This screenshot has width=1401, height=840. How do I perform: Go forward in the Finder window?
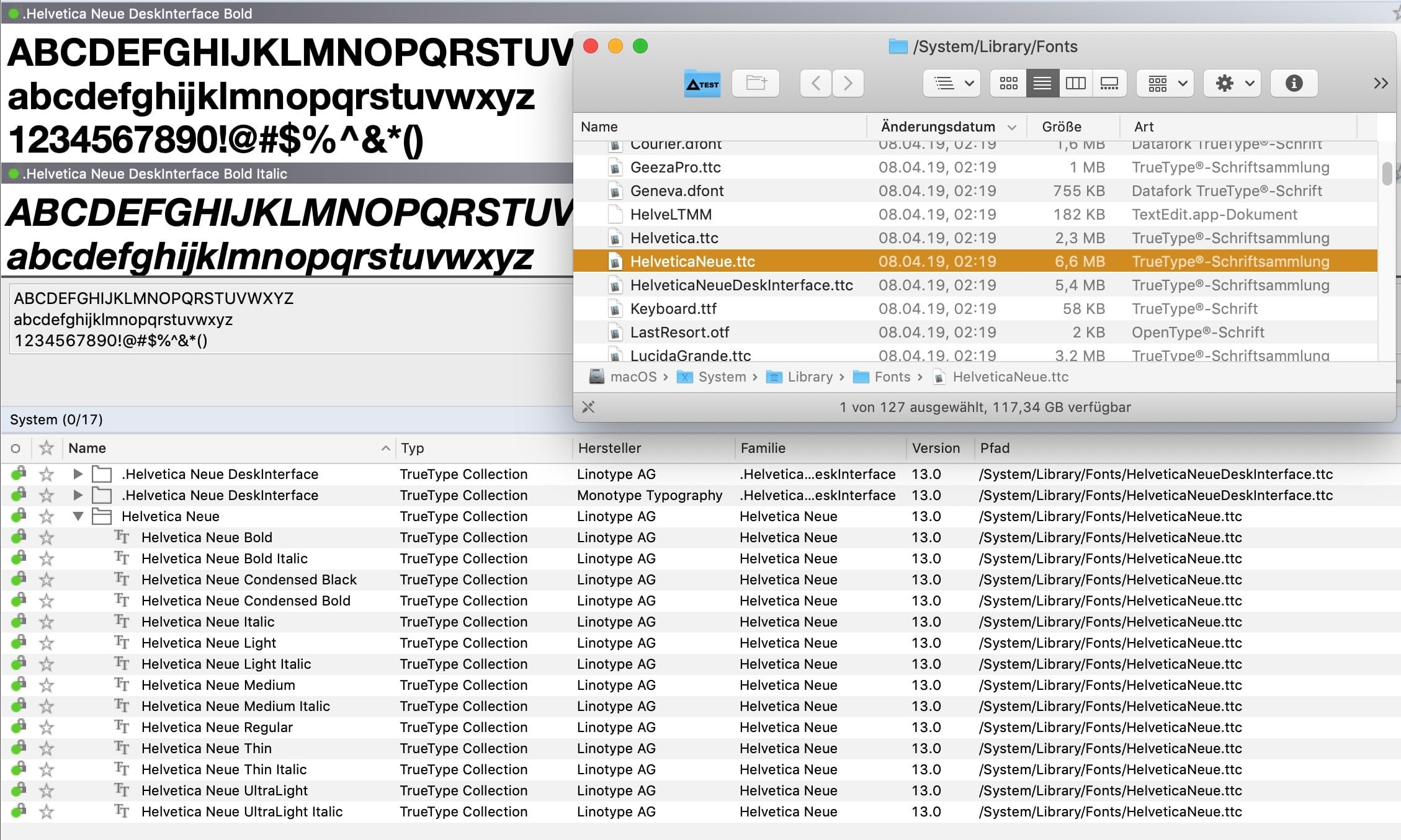point(848,83)
